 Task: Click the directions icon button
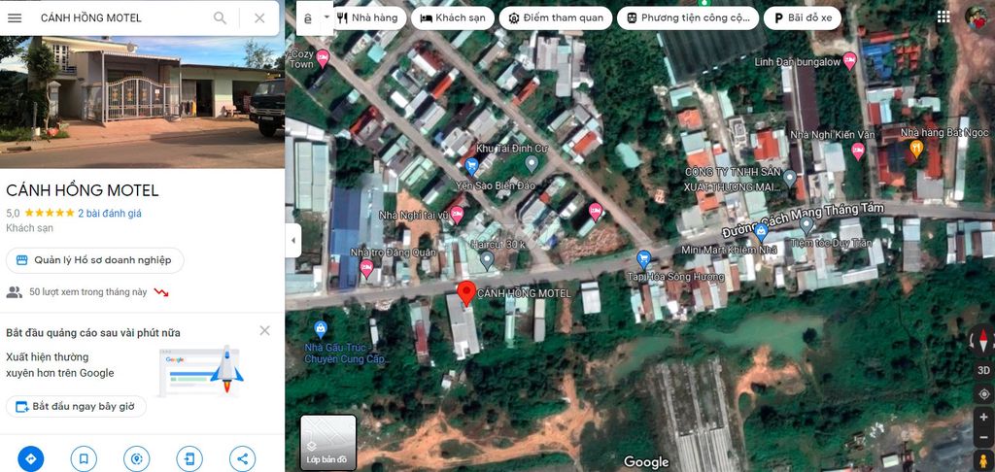coord(31,458)
